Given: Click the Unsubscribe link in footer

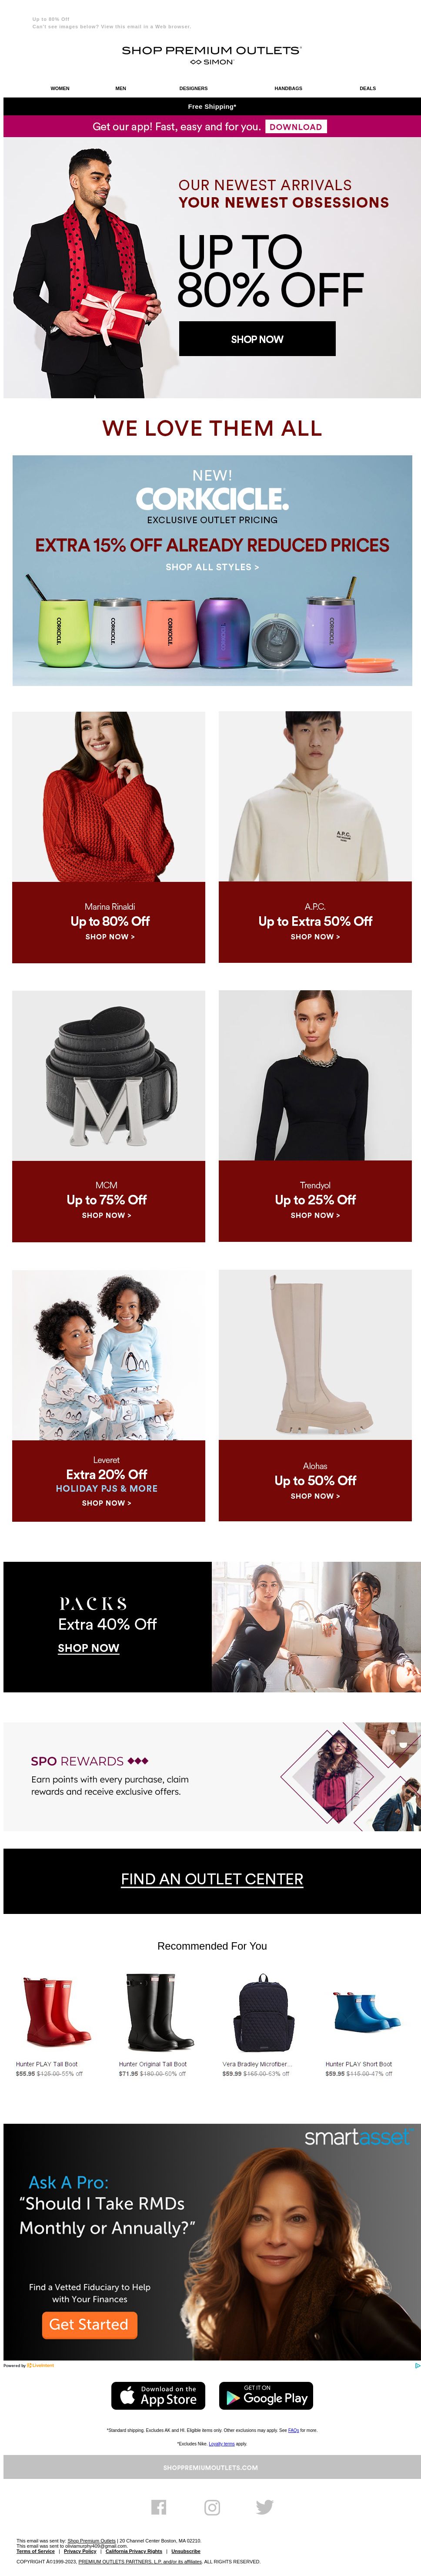Looking at the screenshot, I should [x=185, y=2551].
